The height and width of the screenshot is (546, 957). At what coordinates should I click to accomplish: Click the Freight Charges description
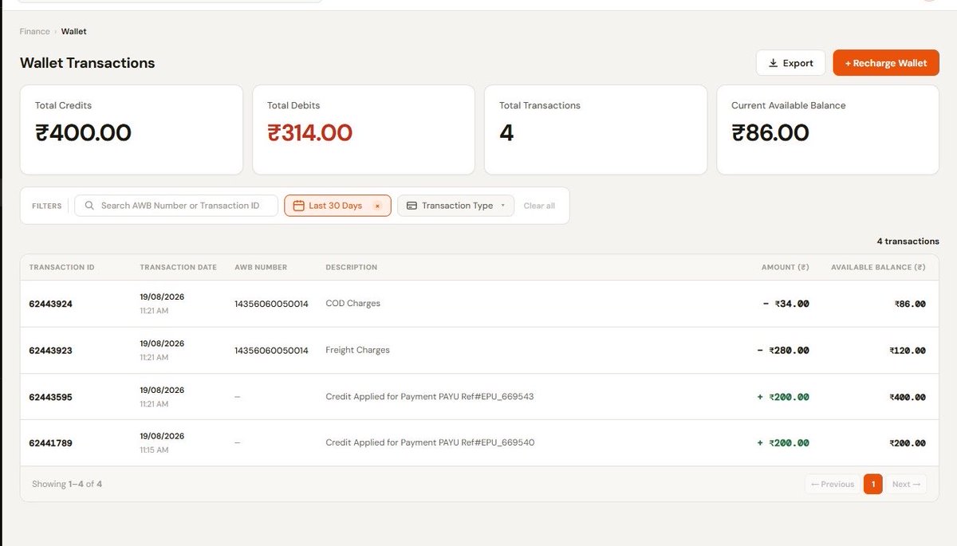pos(357,350)
